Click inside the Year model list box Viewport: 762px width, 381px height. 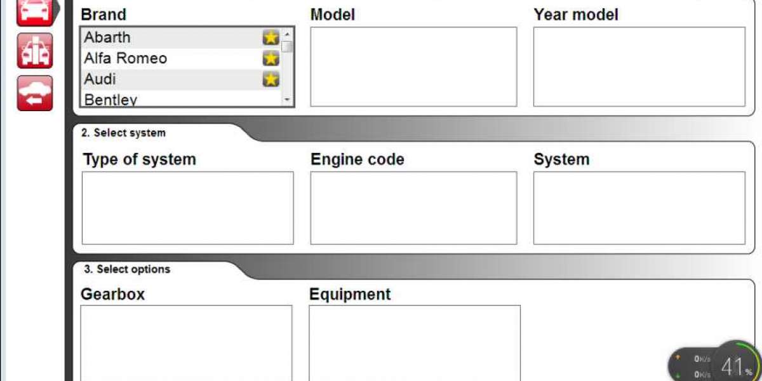pos(639,67)
